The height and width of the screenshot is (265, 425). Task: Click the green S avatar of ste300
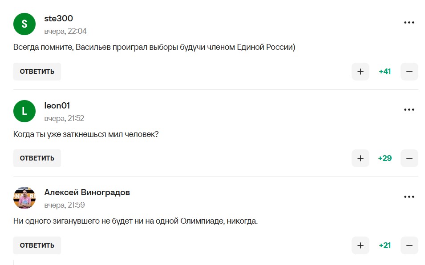pos(24,24)
